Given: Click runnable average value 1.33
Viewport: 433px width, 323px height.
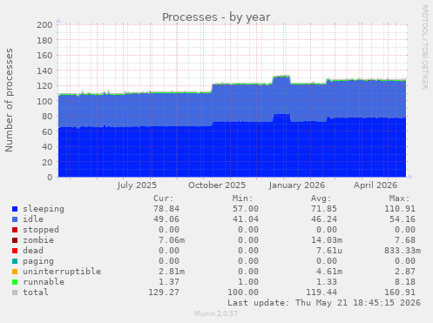Looking at the screenshot, I should tap(327, 282).
